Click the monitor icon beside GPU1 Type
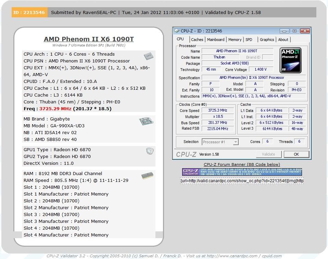The height and width of the screenshot is (259, 328). point(150,151)
